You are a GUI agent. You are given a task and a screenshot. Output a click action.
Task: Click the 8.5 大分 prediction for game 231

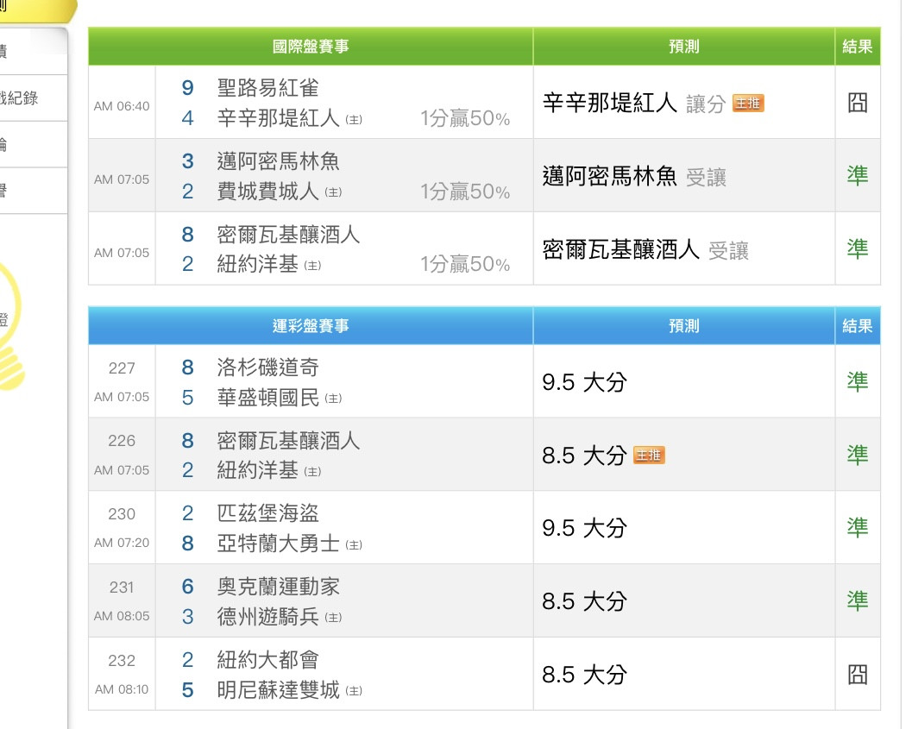[584, 601]
